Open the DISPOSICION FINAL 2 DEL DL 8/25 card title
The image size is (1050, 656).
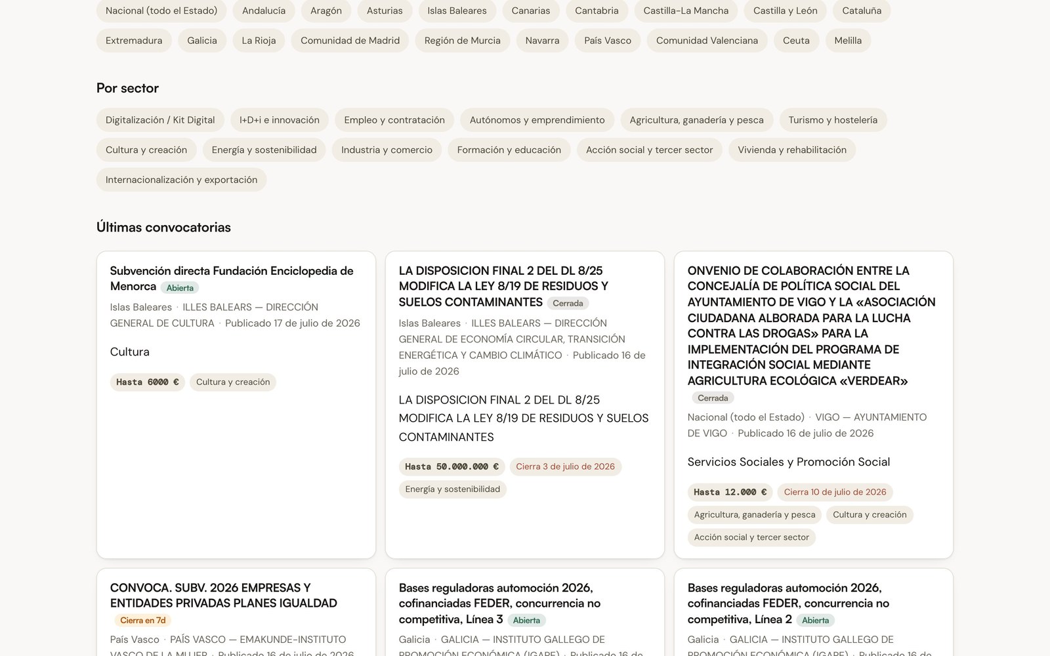(503, 287)
